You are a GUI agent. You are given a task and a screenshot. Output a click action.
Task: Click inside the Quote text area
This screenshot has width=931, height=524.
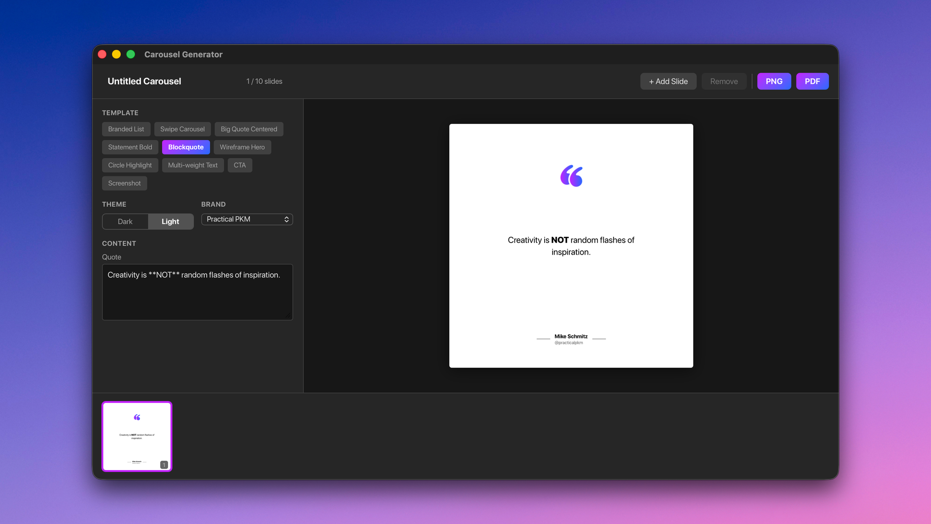(197, 292)
